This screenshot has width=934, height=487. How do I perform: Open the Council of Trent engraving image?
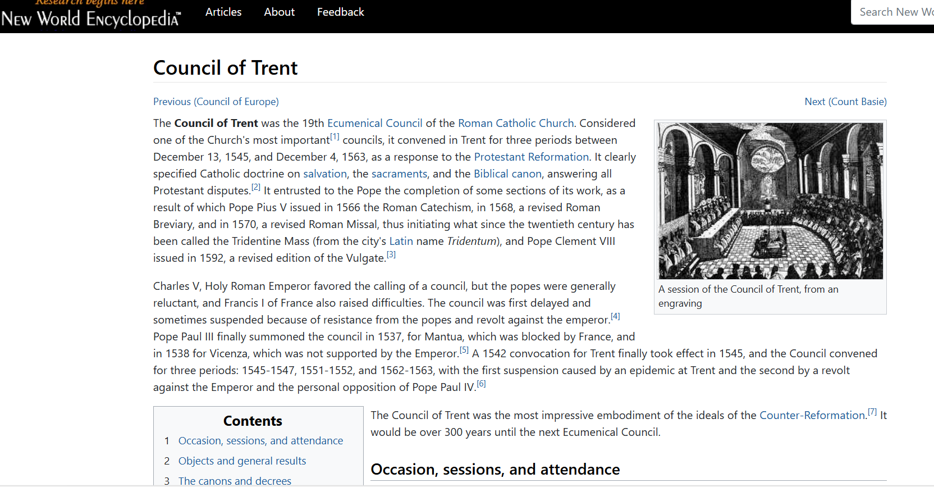[770, 201]
